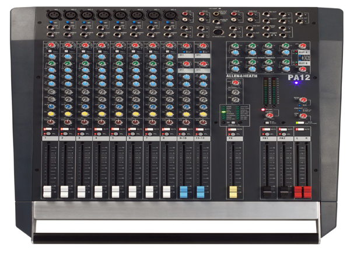The width and height of the screenshot is (350, 263).
Task: Adjust External FX red knob
Action: point(235,84)
